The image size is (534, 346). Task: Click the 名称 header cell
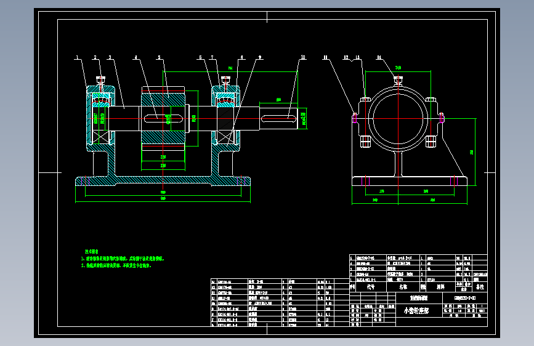pos(403,287)
